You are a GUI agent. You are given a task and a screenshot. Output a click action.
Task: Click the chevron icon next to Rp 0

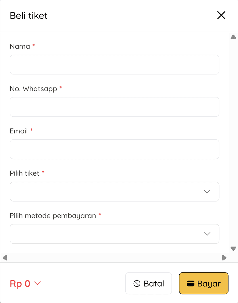(x=37, y=284)
